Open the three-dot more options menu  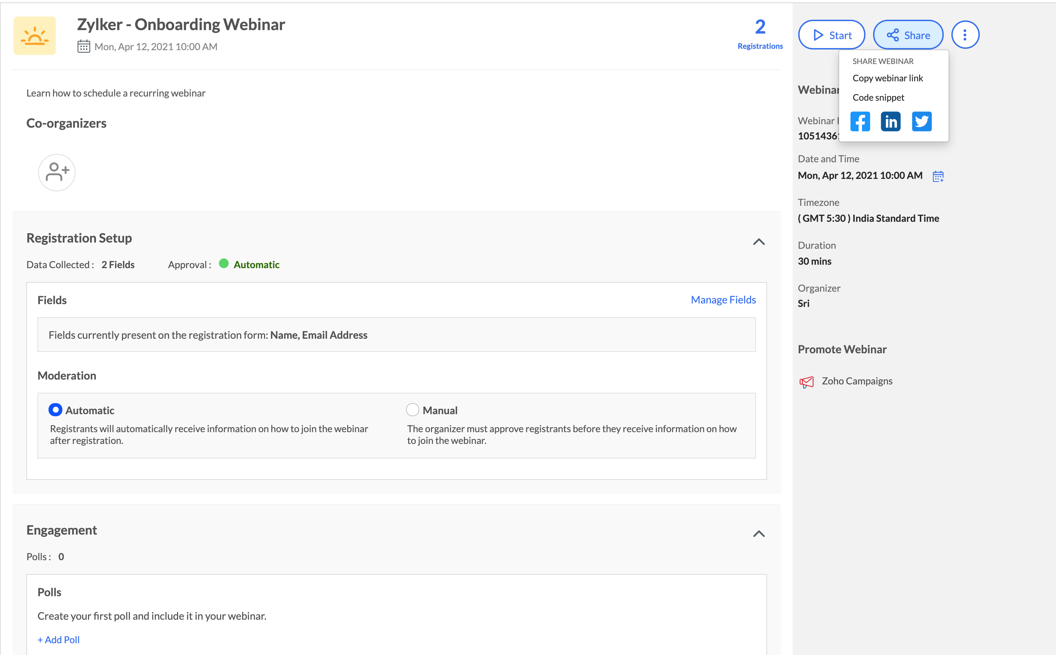pyautogui.click(x=965, y=35)
